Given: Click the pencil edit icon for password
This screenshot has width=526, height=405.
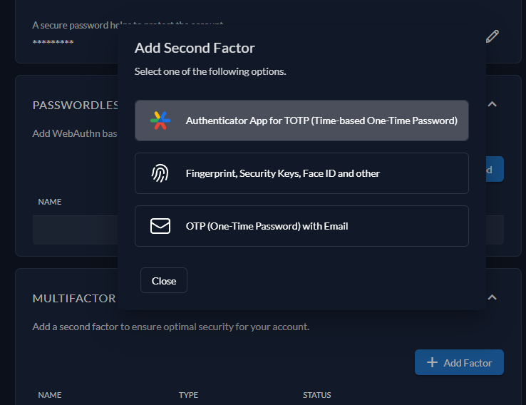Looking at the screenshot, I should click(492, 36).
